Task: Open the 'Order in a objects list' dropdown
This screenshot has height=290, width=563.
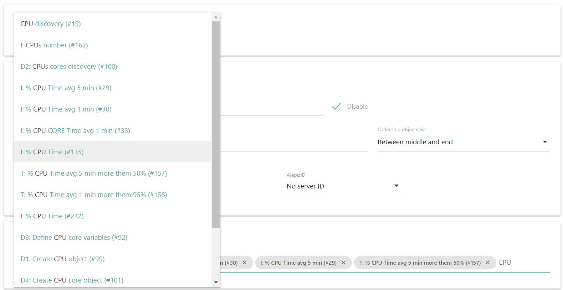Action: [463, 142]
